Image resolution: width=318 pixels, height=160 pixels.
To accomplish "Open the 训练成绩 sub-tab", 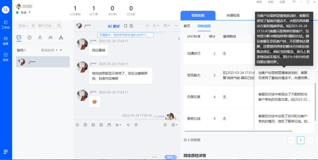I will click(x=204, y=26).
